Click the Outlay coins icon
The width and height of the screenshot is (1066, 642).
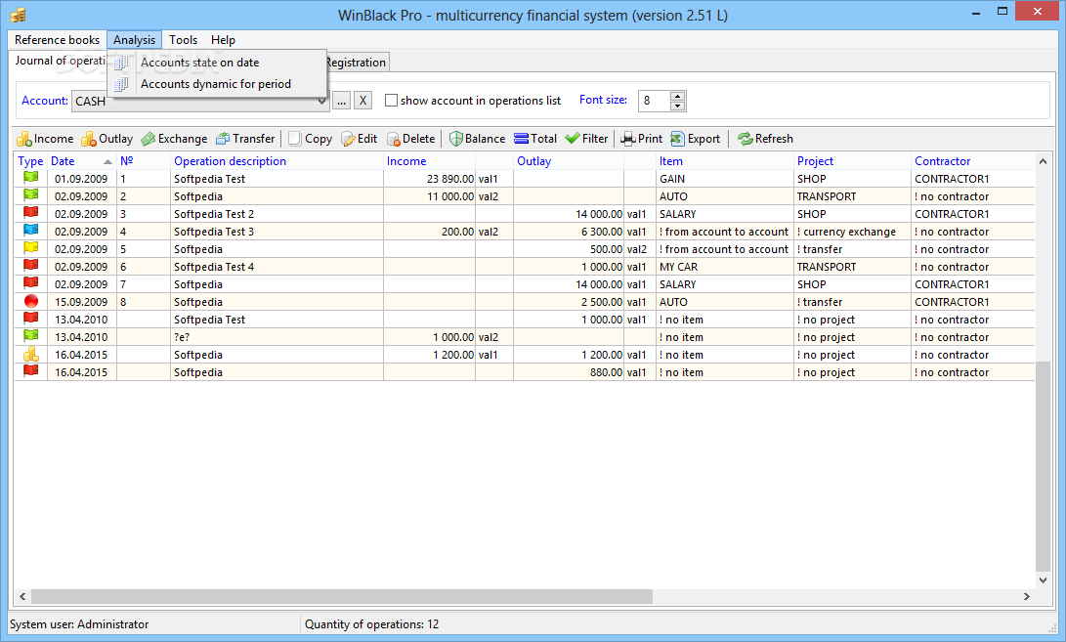[x=88, y=139]
